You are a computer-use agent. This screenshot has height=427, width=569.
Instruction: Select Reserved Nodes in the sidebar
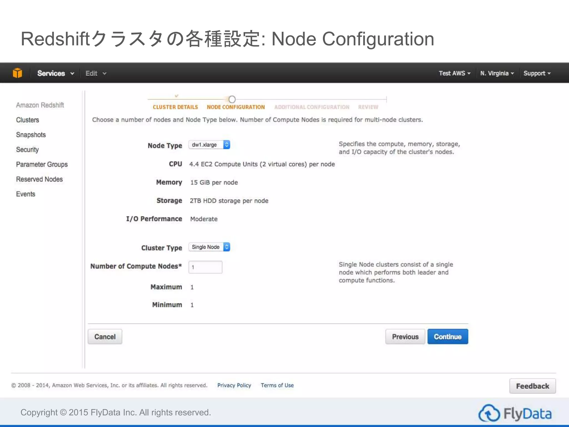click(x=39, y=179)
